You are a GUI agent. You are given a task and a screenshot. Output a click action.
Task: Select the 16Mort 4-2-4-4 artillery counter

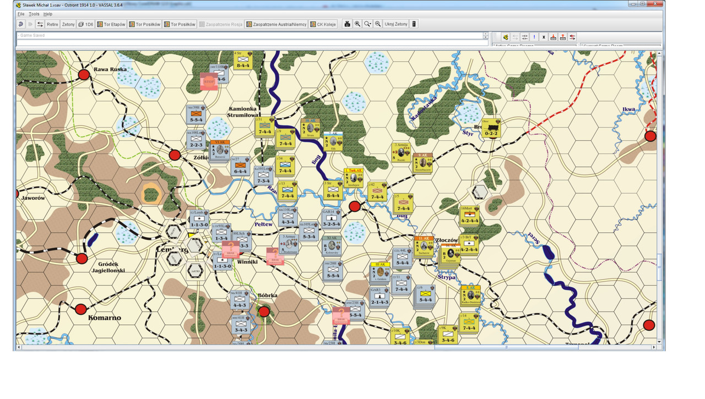pos(469,215)
